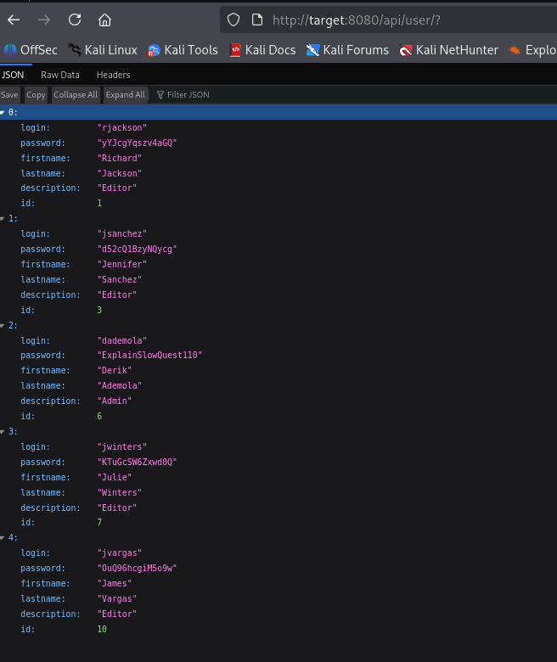The width and height of the screenshot is (557, 662).
Task: Collapse the JSON node 1
Action: point(3,219)
